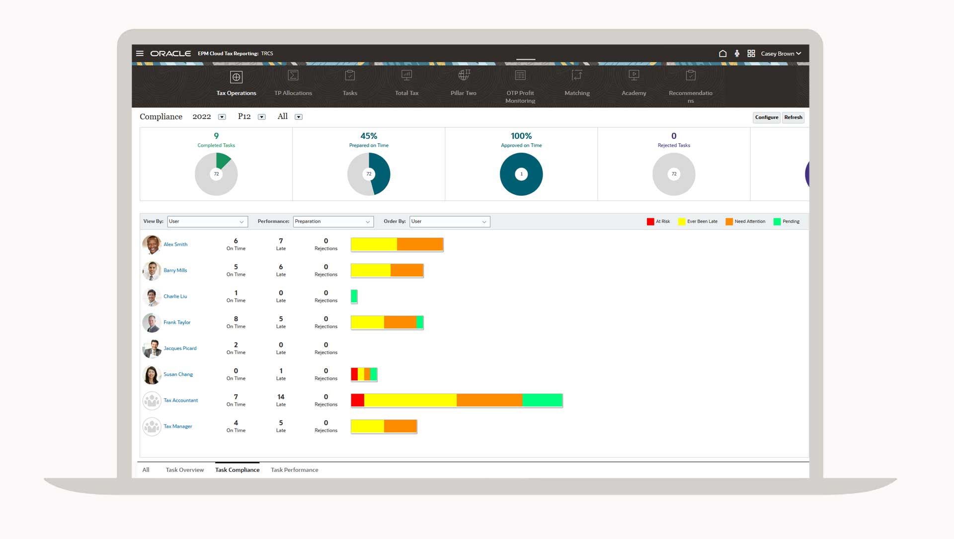Click the Refresh button

coord(793,117)
